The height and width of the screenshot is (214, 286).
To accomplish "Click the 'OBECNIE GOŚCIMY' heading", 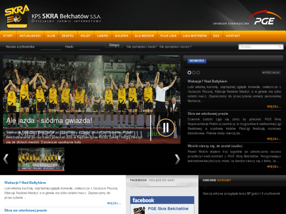I will tap(217, 180).
